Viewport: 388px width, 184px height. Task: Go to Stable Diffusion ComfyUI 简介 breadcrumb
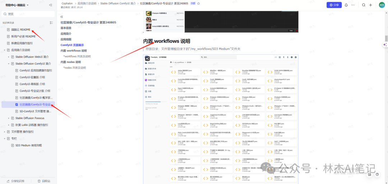(118, 4)
